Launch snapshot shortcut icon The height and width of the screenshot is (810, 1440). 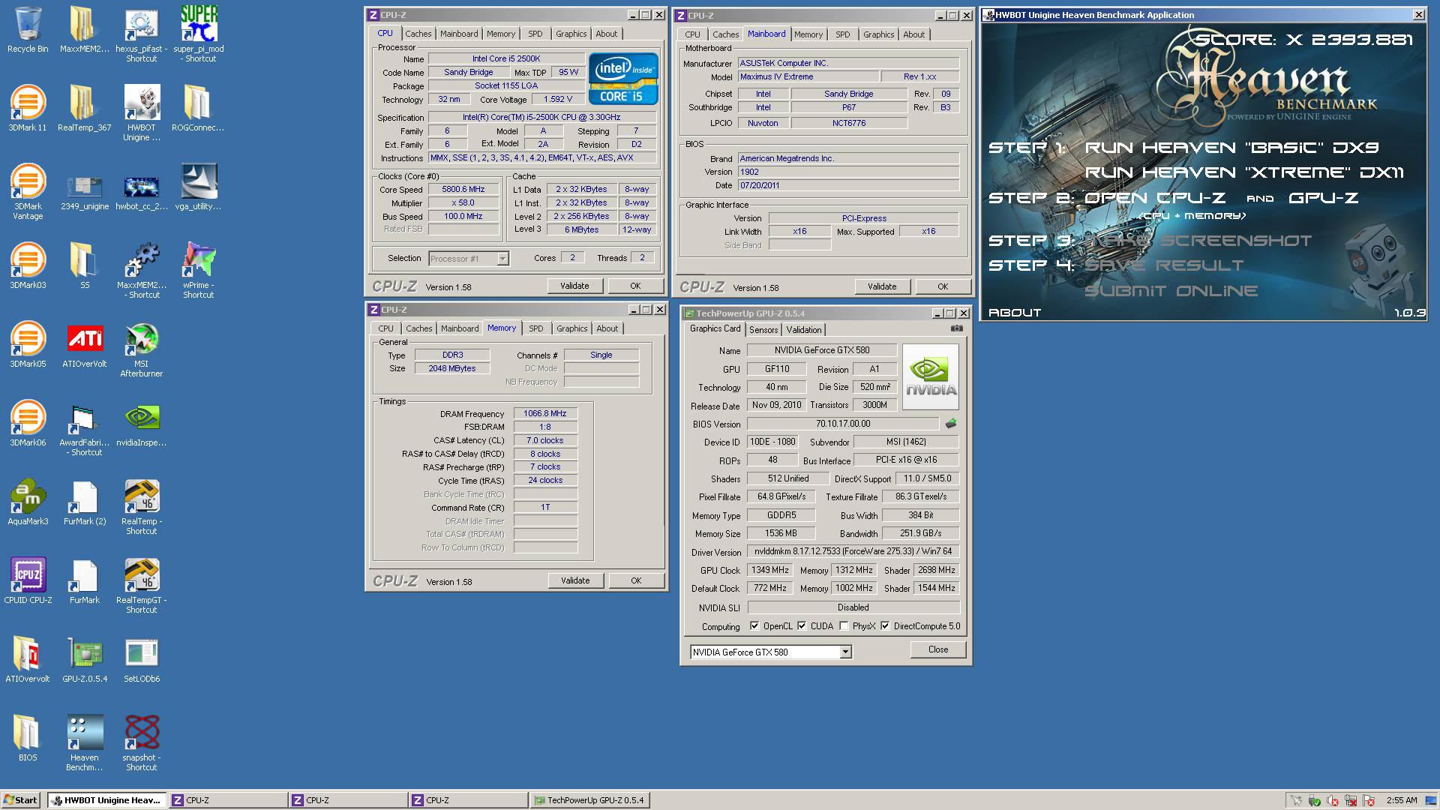tap(141, 733)
